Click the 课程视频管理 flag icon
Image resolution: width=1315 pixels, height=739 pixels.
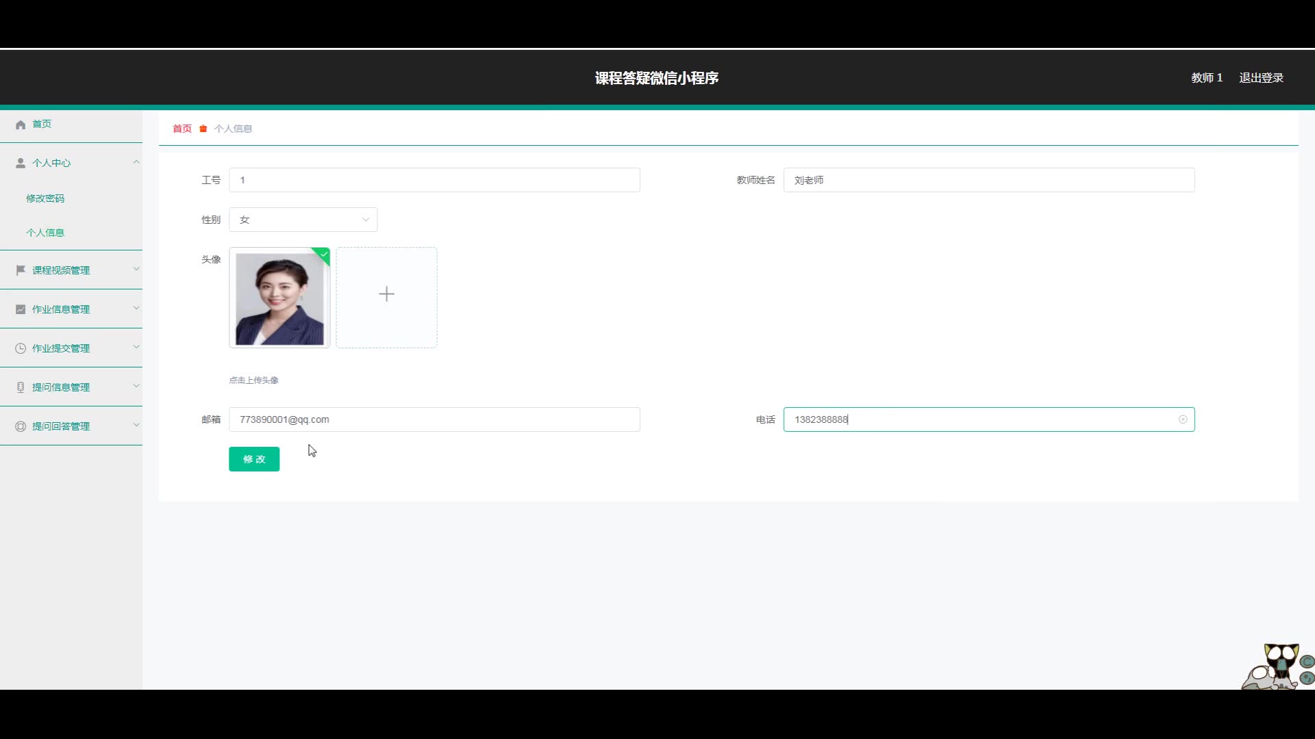coord(21,270)
